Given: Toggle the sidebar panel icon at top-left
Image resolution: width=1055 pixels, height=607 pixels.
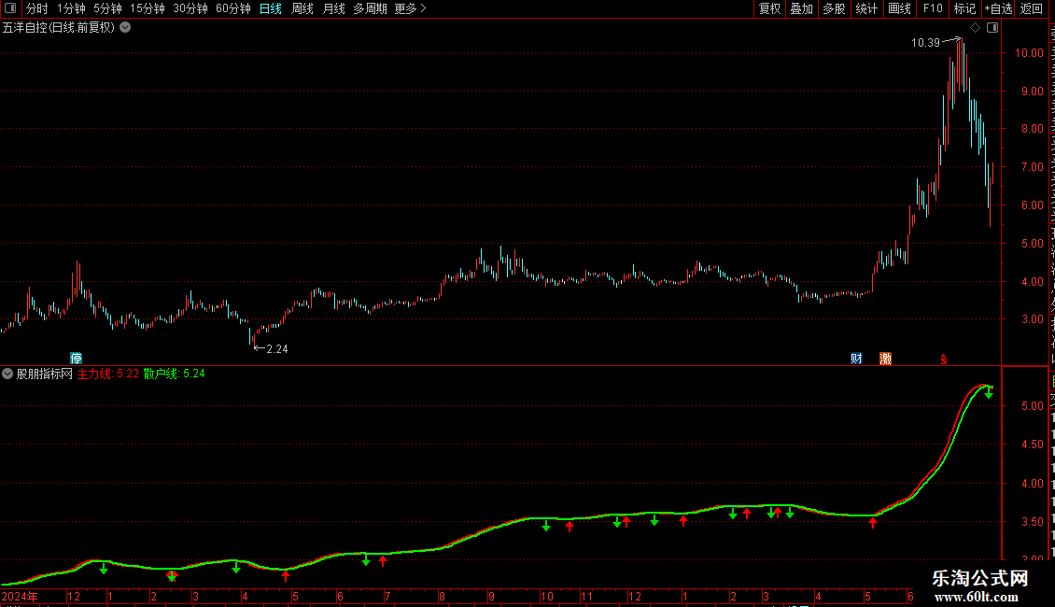Looking at the screenshot, I should (10, 8).
